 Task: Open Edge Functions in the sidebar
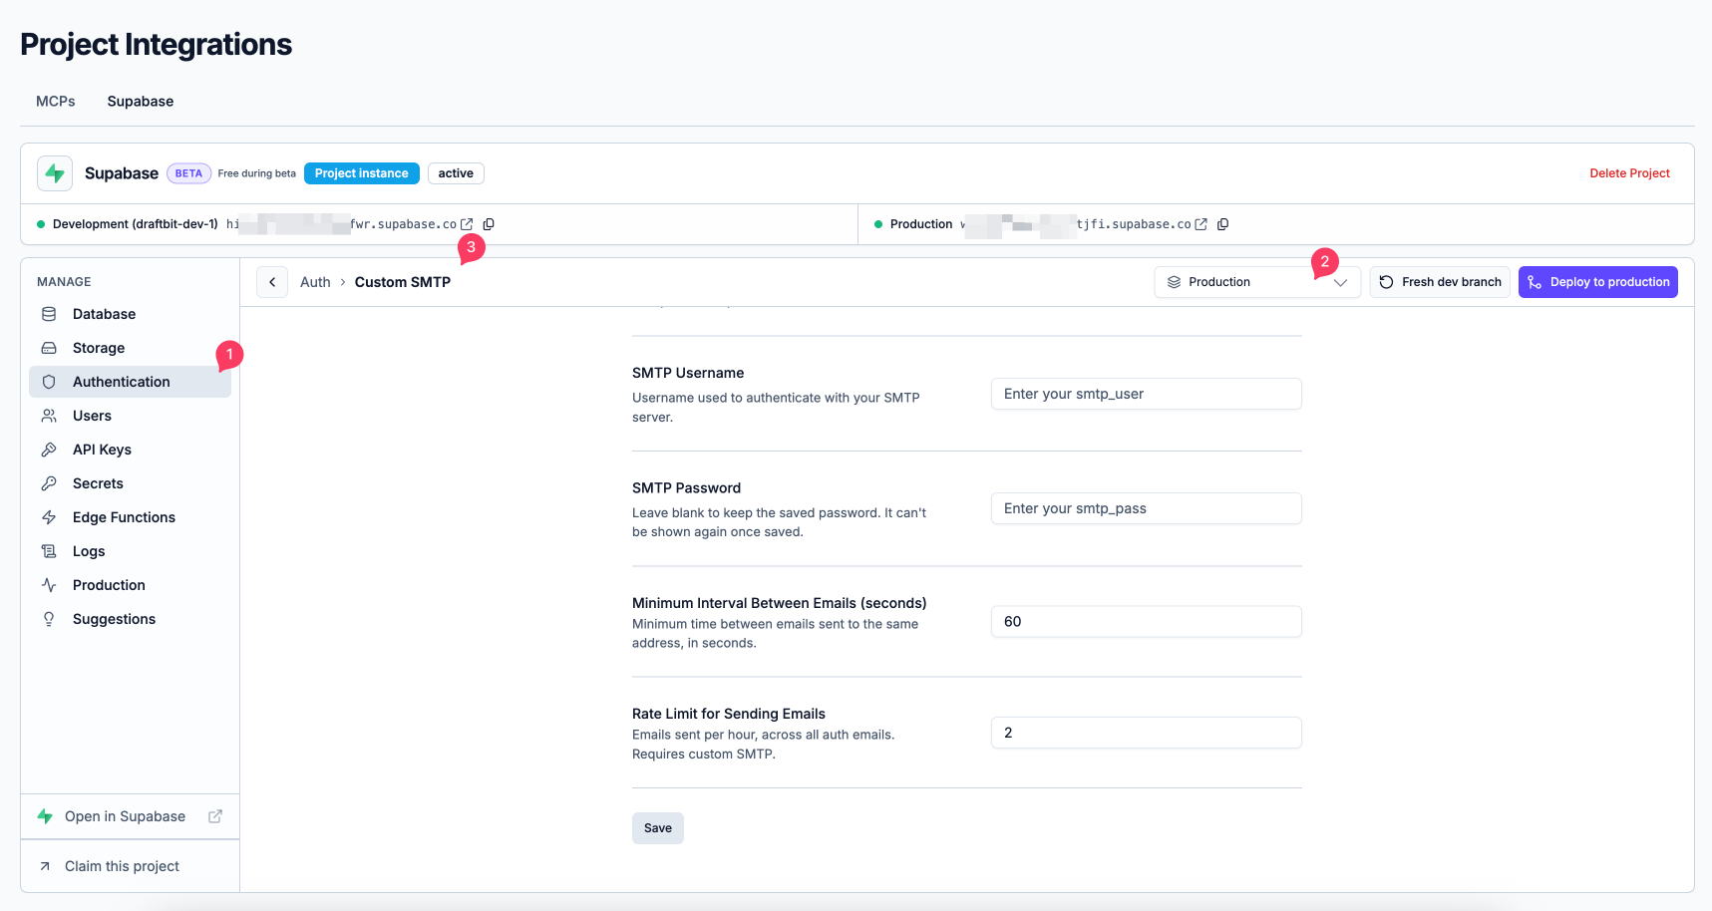click(130, 517)
